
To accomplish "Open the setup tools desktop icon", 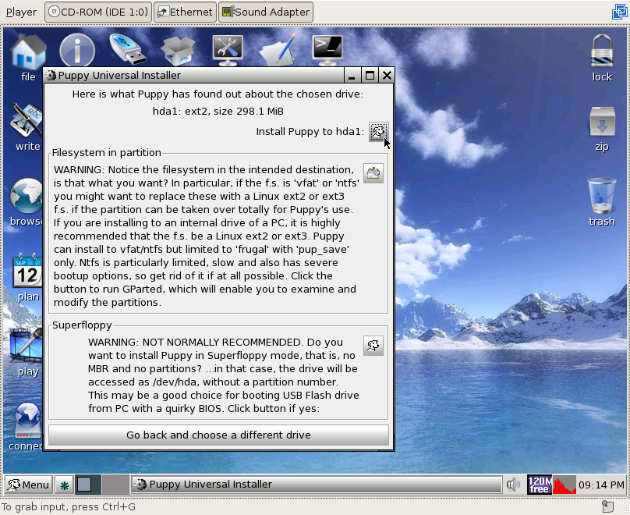I will pos(228,50).
